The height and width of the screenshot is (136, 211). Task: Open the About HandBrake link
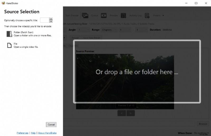coord(47,133)
